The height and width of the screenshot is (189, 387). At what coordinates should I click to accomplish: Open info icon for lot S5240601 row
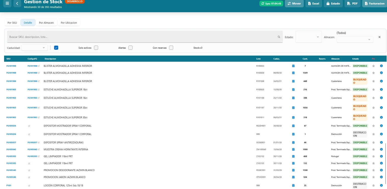coord(381,143)
